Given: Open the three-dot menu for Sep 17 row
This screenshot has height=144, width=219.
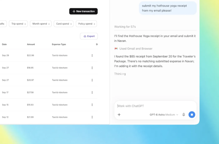Looking at the screenshot, I should point(92,93).
